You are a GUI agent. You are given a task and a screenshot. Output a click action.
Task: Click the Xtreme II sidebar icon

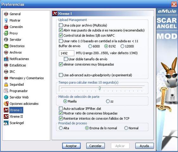pos(6,117)
